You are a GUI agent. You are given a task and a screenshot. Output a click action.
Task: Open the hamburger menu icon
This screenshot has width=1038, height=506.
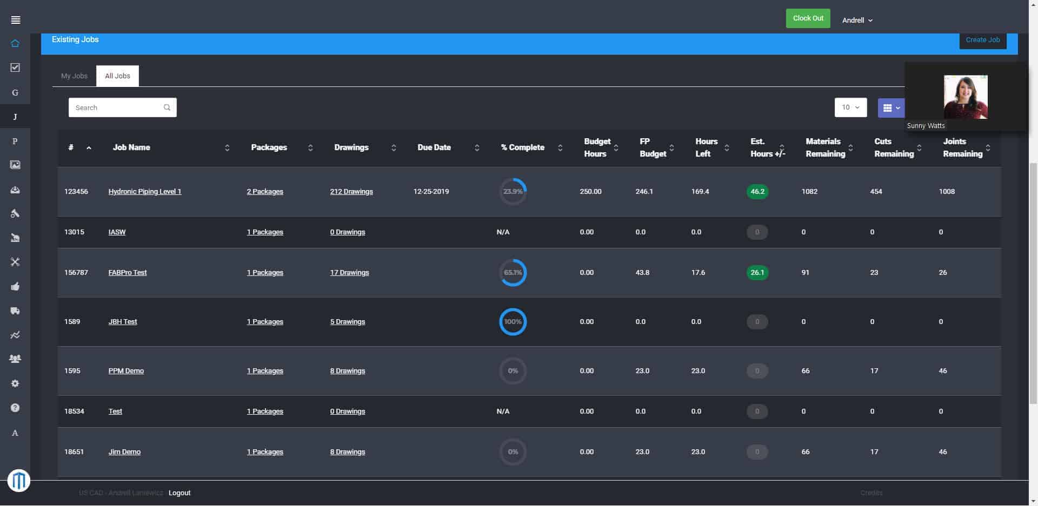point(15,20)
